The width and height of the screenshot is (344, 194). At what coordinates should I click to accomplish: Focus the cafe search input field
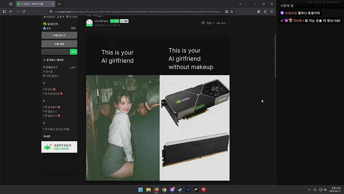click(x=56, y=52)
